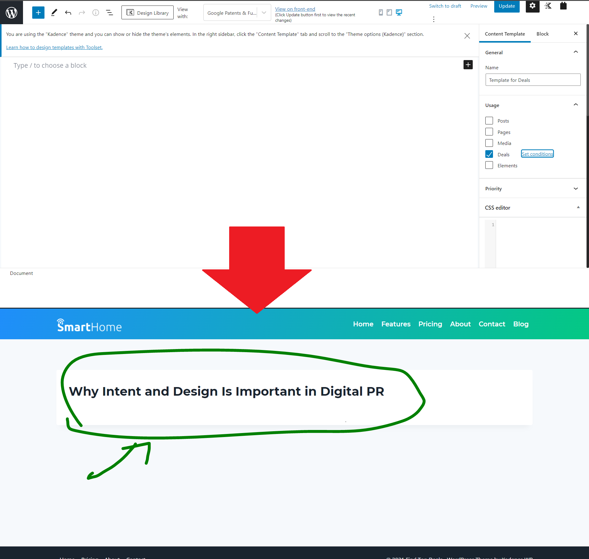
Task: Toggle the settings gear sidebar
Action: pyautogui.click(x=533, y=6)
